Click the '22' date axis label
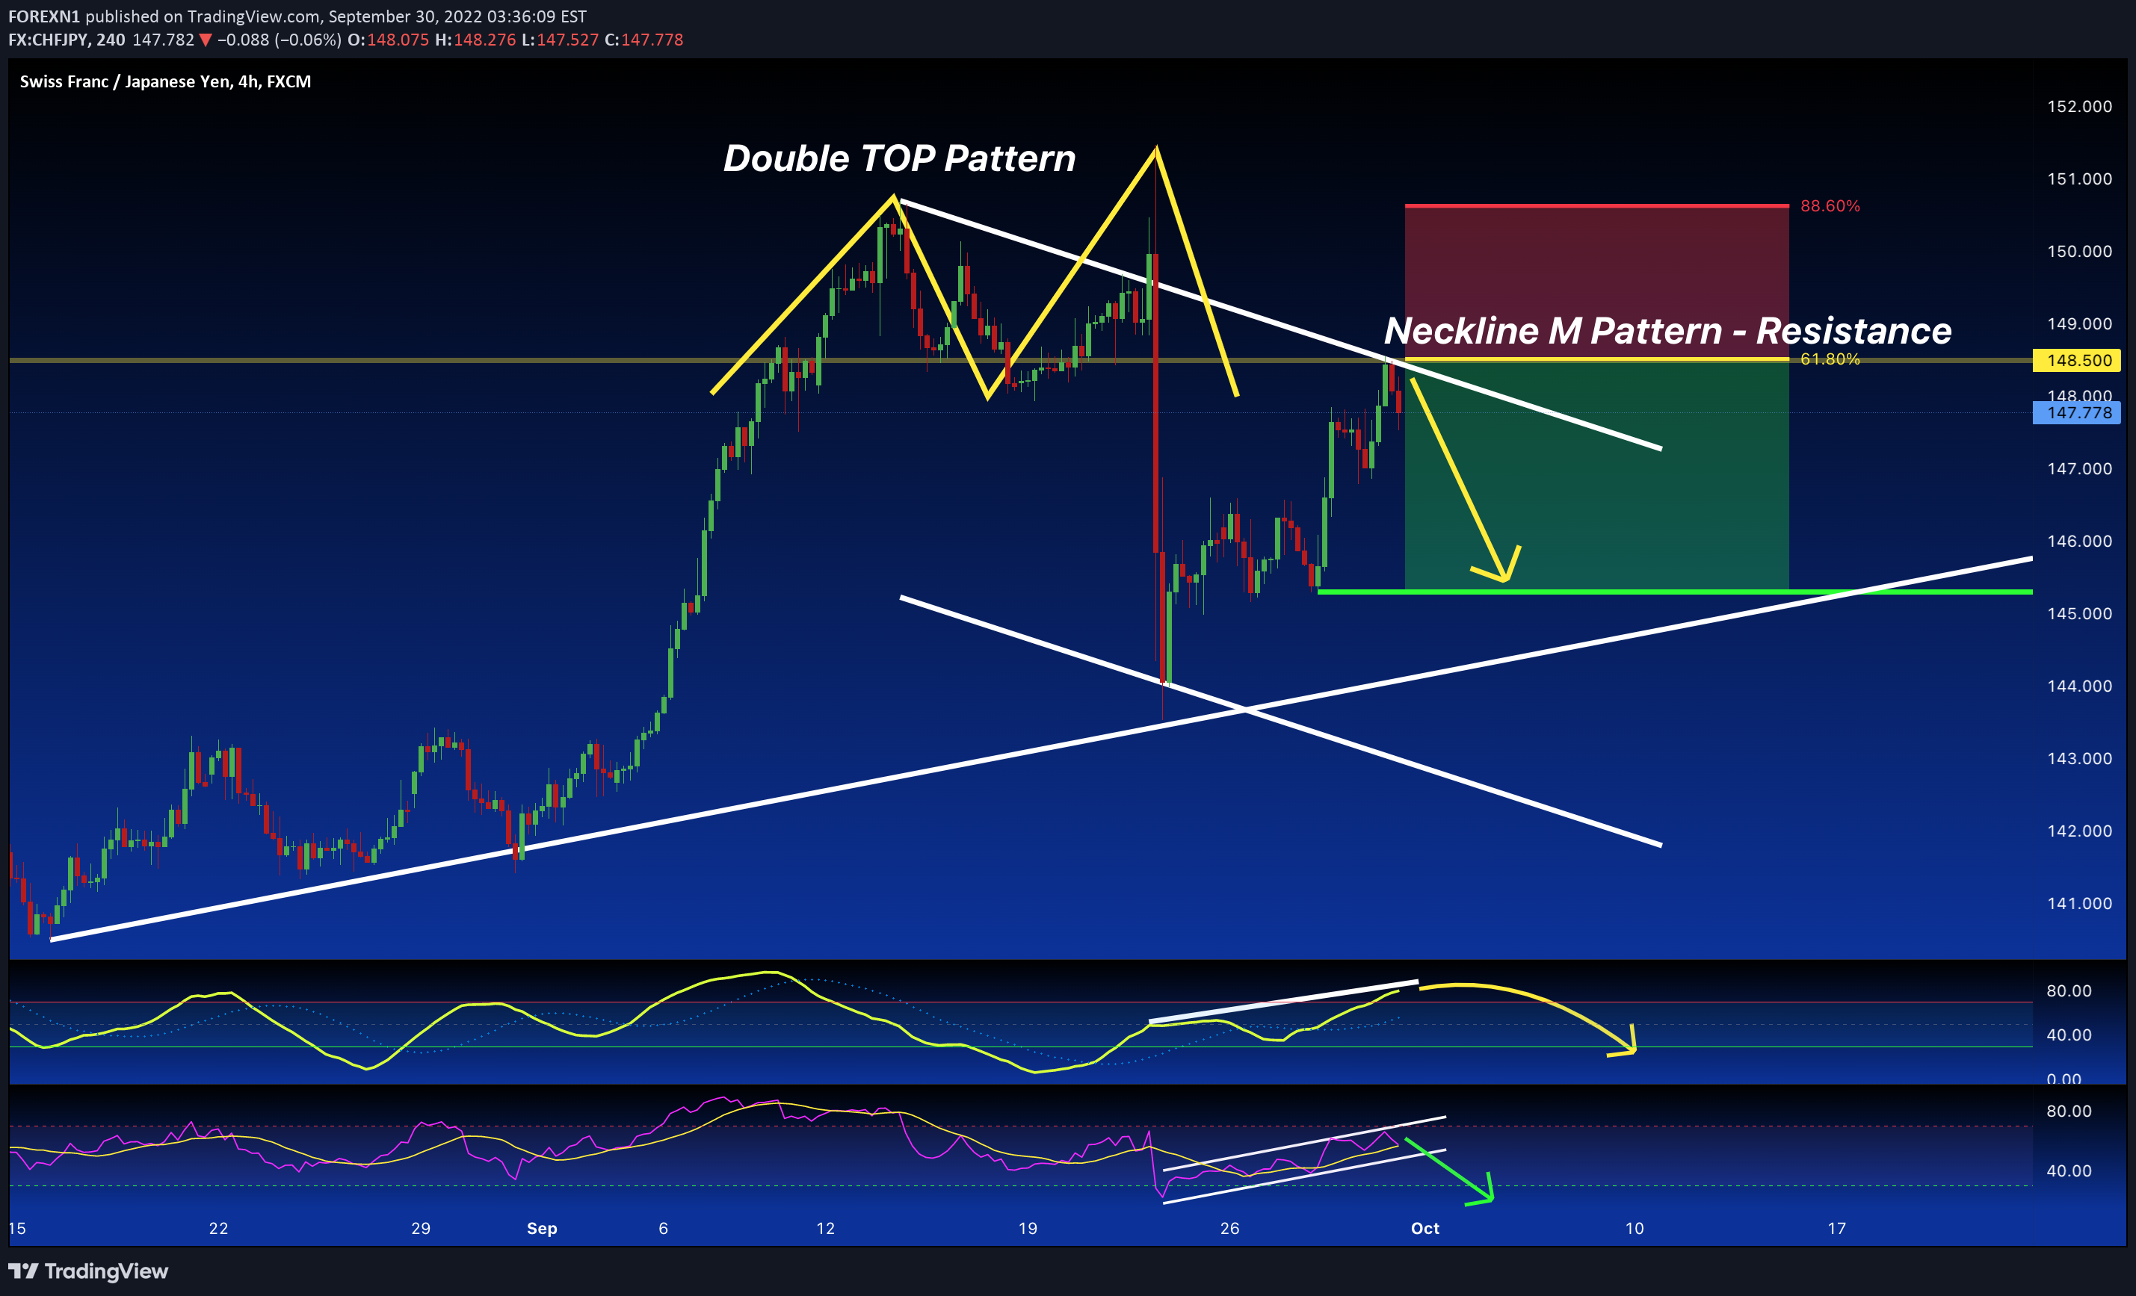 pos(218,1229)
